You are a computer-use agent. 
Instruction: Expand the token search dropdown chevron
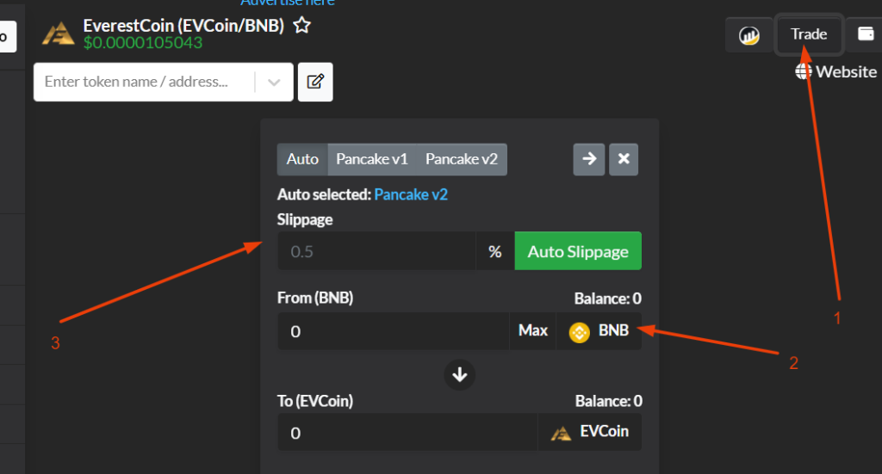pos(274,83)
